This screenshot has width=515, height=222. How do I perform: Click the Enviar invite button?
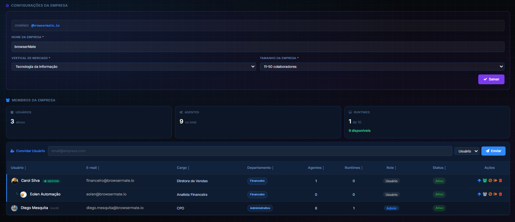coord(493,151)
